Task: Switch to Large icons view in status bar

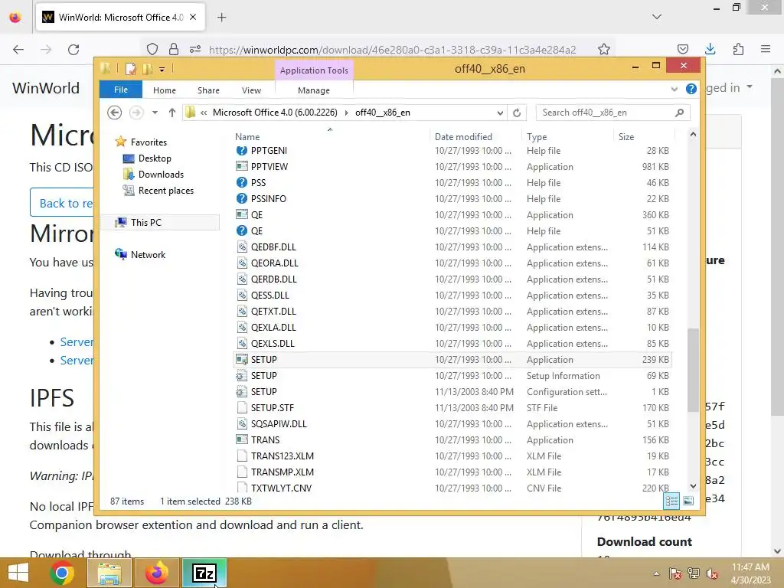Action: [x=688, y=501]
